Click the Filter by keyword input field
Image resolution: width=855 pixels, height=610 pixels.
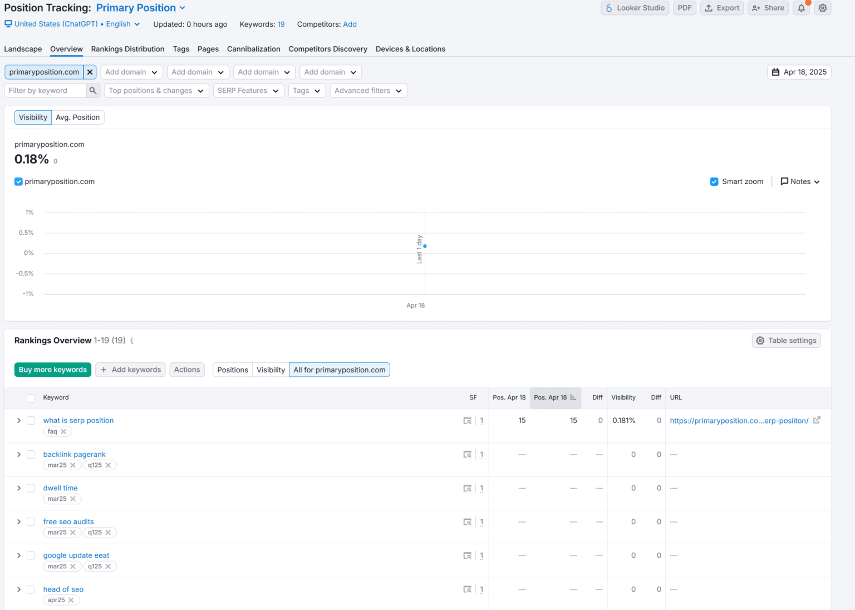click(45, 90)
